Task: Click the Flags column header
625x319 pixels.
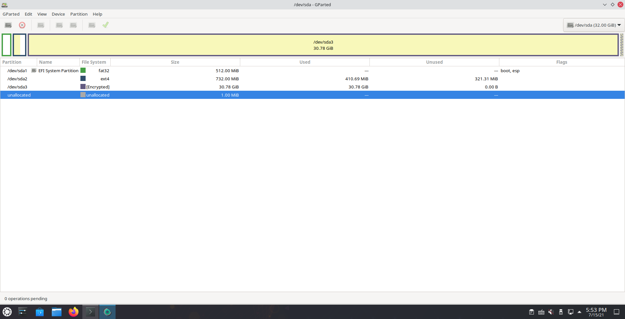Action: pyautogui.click(x=562, y=62)
